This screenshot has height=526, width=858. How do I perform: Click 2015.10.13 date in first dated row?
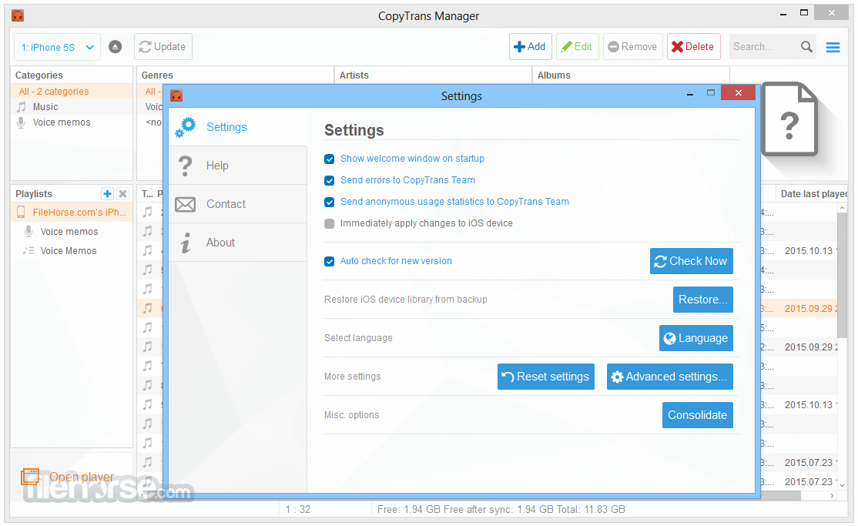[x=809, y=251]
